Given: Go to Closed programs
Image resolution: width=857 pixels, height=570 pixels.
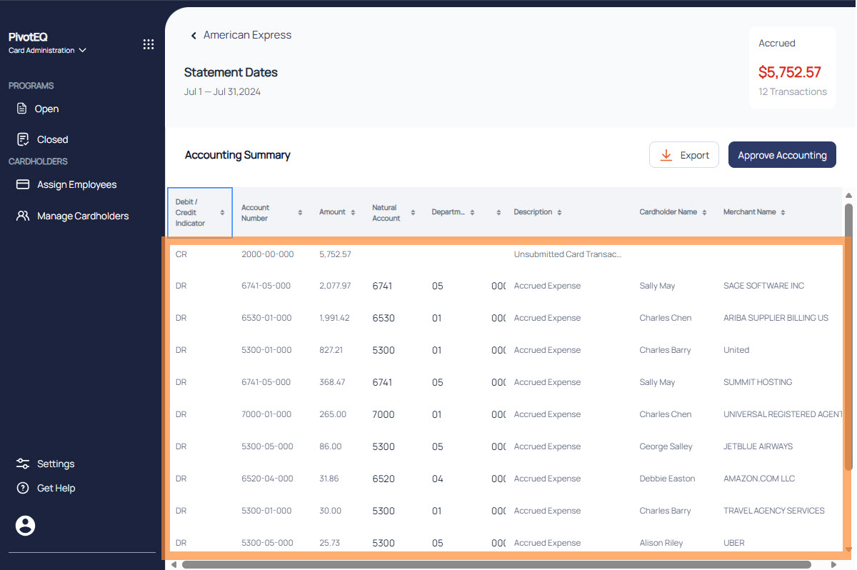Looking at the screenshot, I should click(52, 140).
